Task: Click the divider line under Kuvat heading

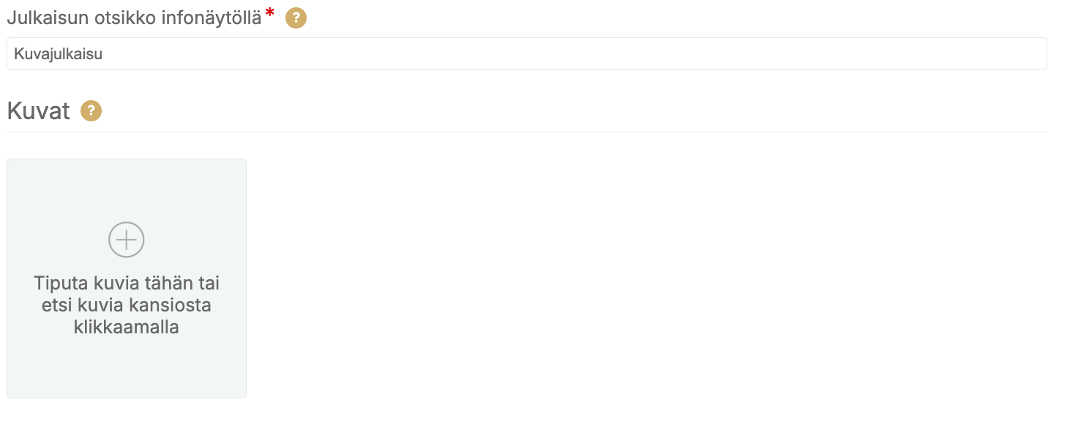Action: 527,132
